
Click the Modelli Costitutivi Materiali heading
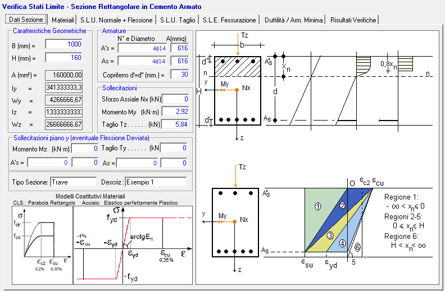[x=90, y=196]
